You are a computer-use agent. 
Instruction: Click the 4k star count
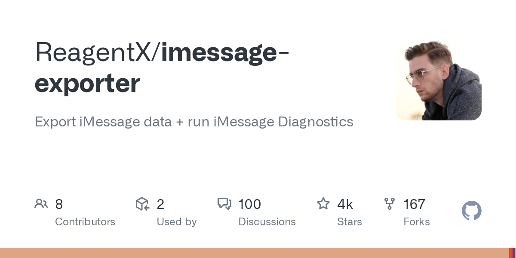345,204
